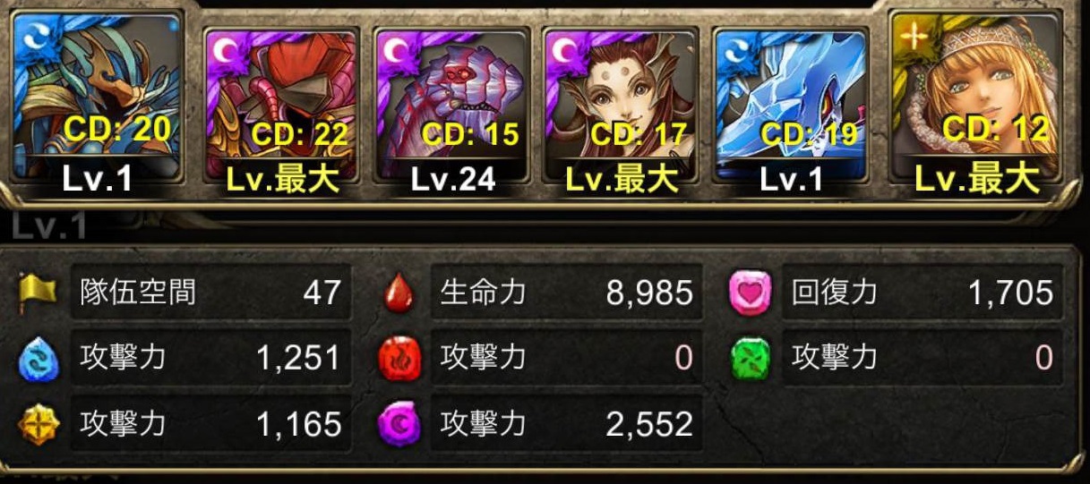The image size is (1090, 484).
Task: Tap the purple dark attribute stat icon
Action: pyautogui.click(x=399, y=424)
